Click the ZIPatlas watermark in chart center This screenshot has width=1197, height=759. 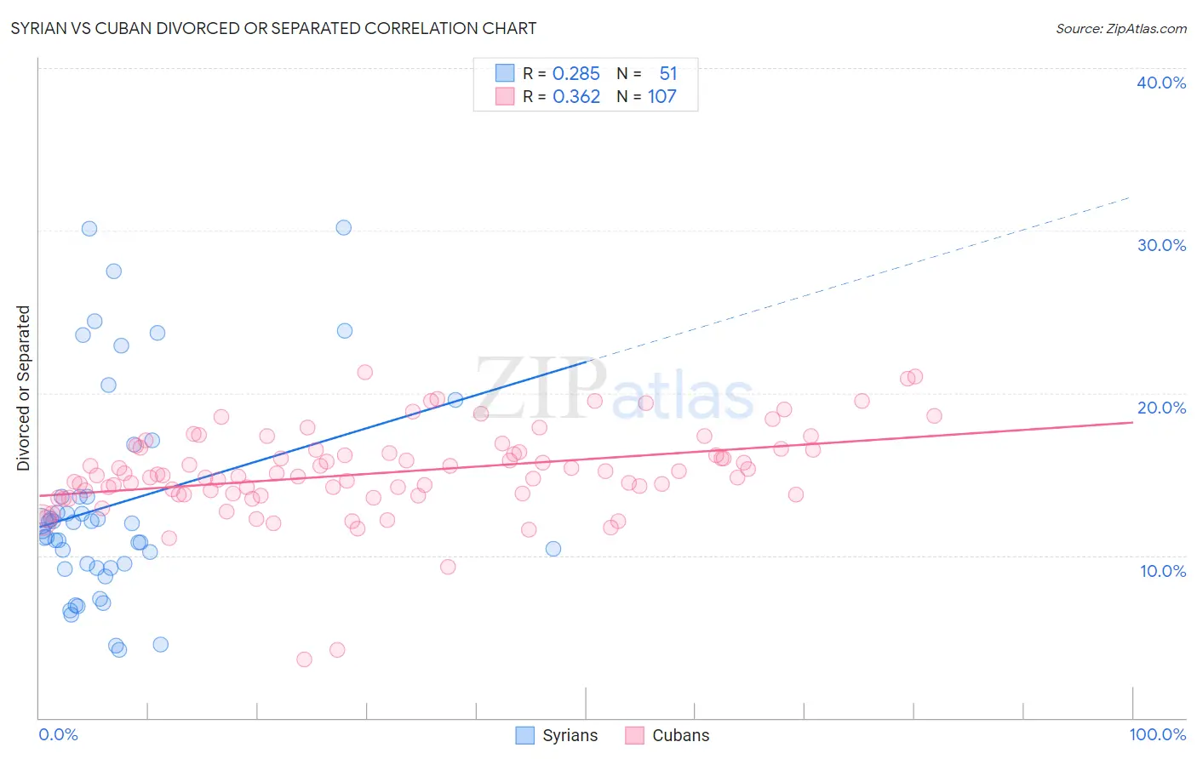click(614, 391)
